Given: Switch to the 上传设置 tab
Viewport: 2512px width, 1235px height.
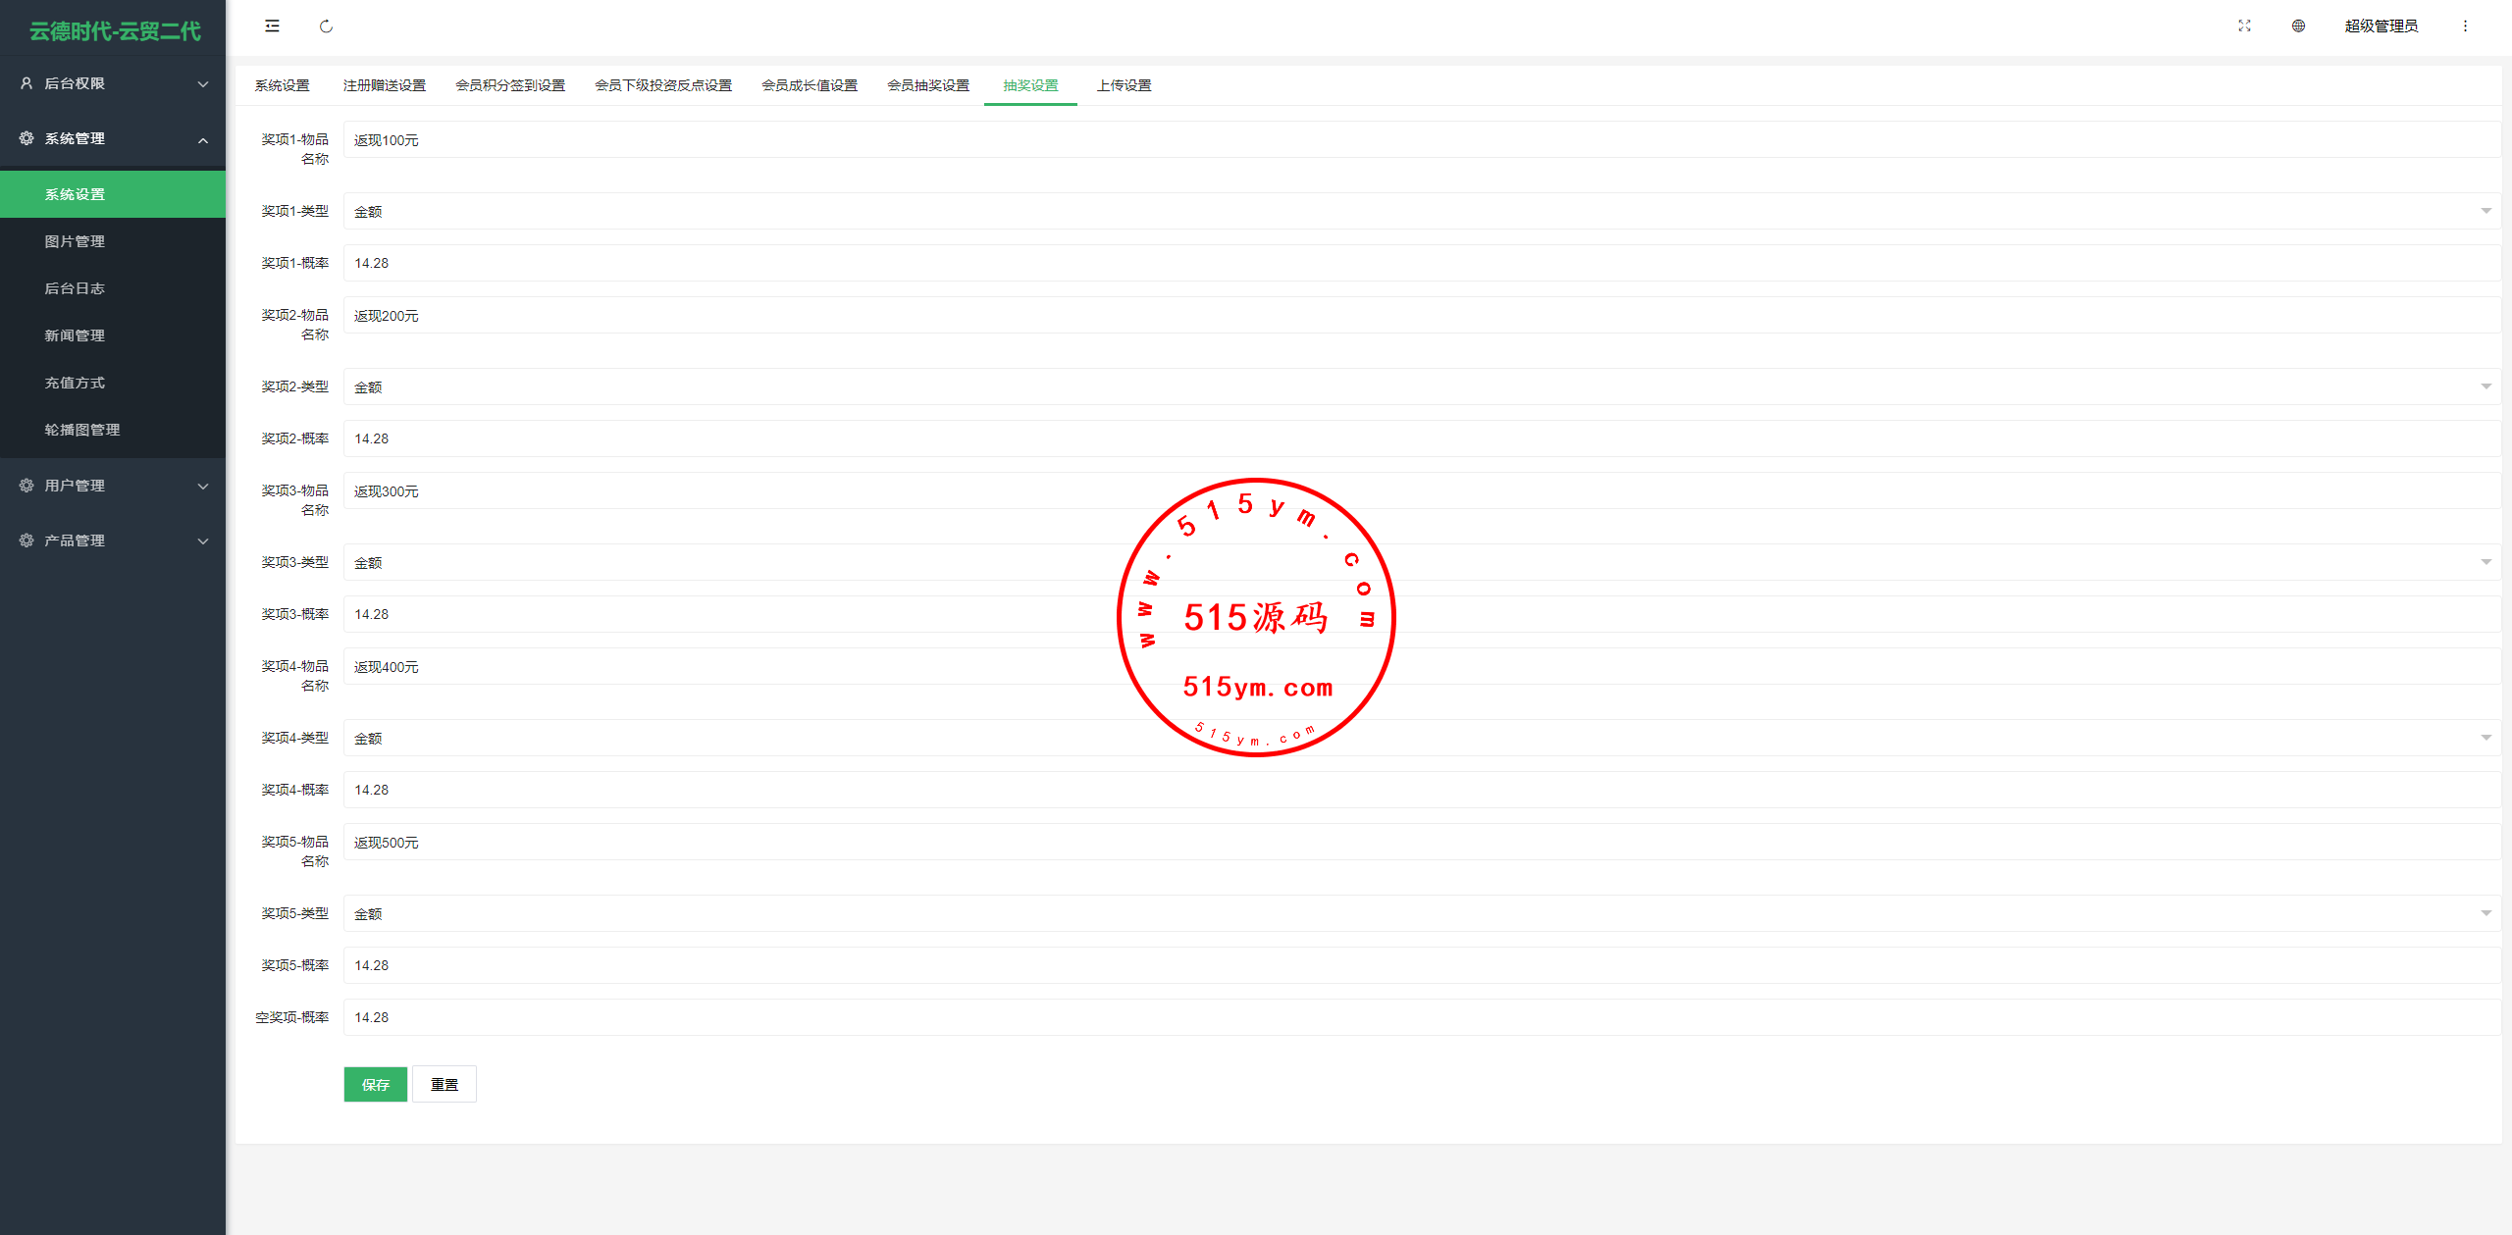Looking at the screenshot, I should (1124, 85).
